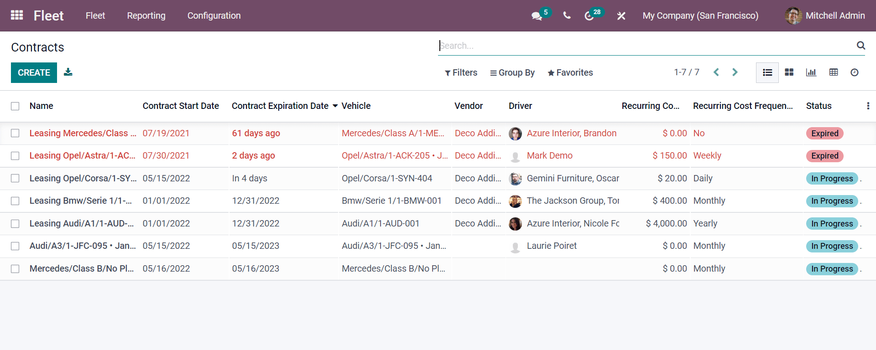
Task: Click the Weekly frequency cell
Action: click(707, 155)
